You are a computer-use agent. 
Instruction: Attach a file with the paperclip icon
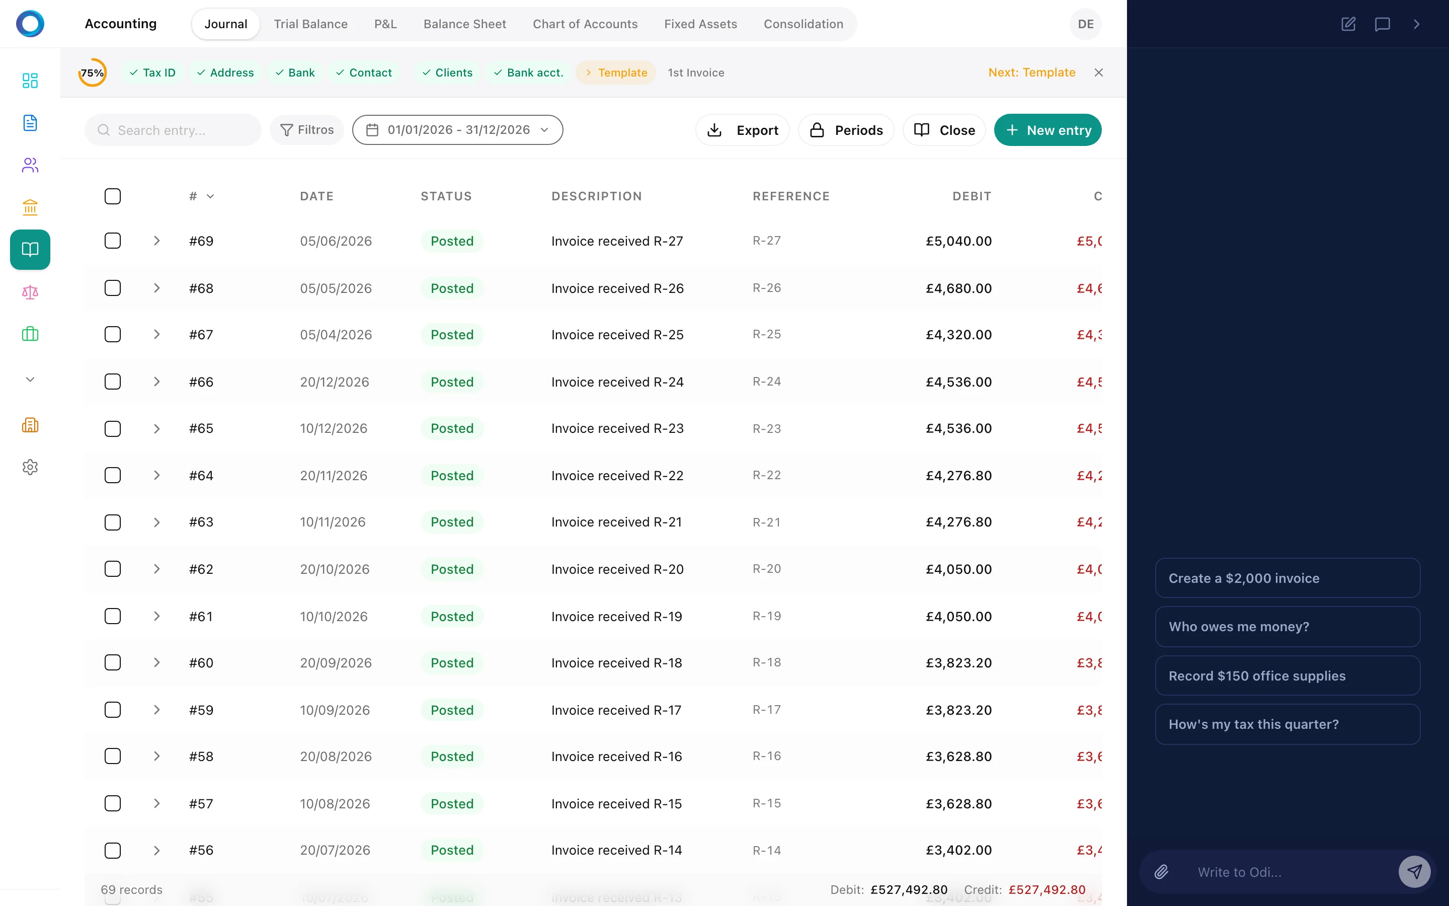coord(1162,872)
